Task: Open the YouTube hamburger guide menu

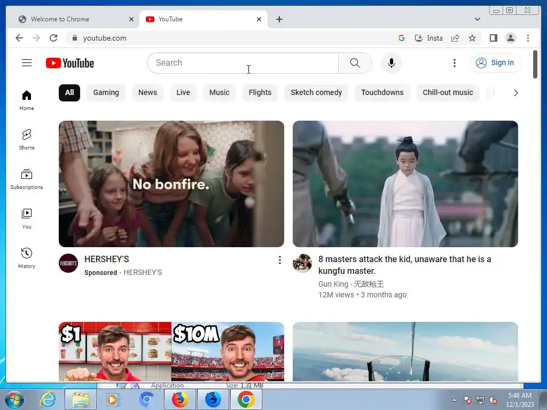Action: (x=27, y=63)
